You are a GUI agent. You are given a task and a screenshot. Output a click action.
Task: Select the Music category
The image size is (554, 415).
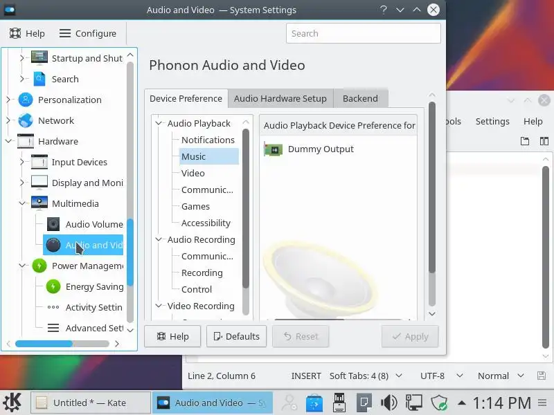coord(209,156)
